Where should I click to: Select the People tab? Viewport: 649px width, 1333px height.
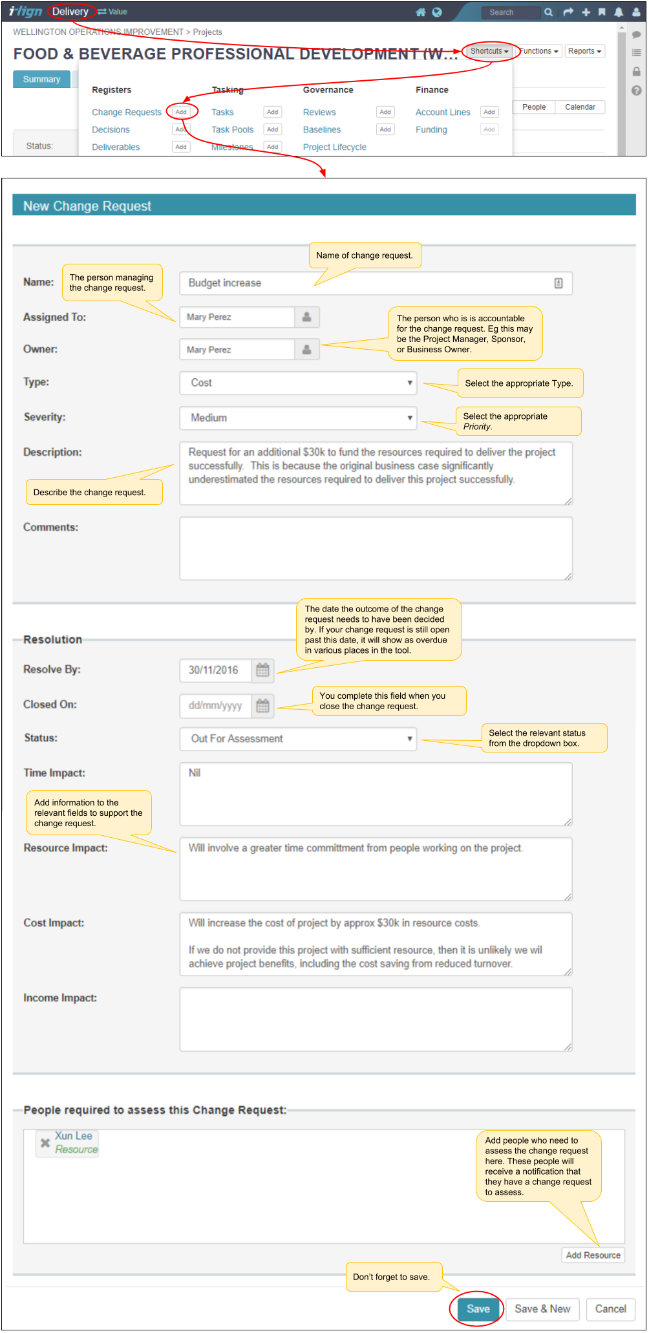coord(534,107)
